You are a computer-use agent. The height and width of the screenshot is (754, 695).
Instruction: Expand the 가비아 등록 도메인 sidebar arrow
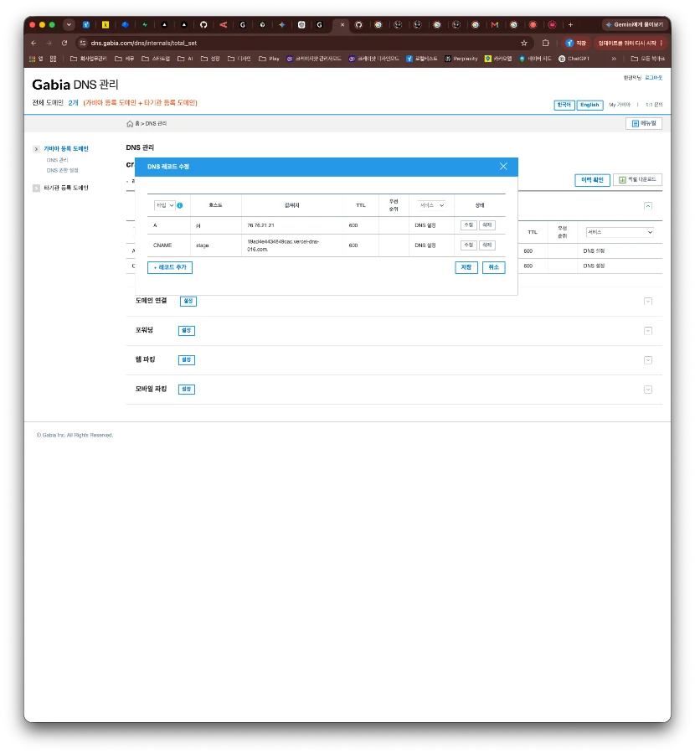[36, 149]
